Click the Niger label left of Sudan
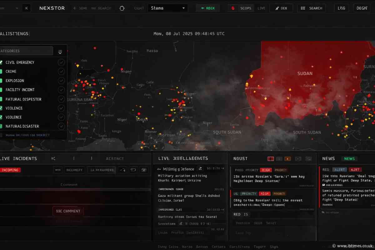 click(122, 120)
